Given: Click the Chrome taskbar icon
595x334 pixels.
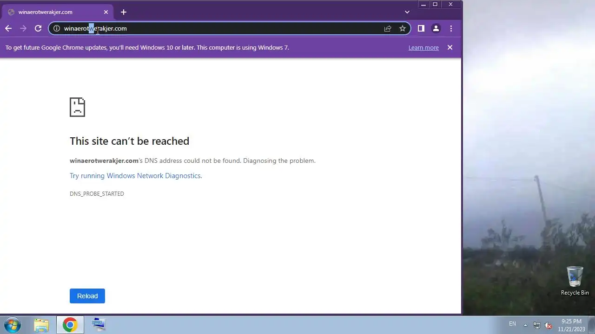Looking at the screenshot, I should (70, 325).
